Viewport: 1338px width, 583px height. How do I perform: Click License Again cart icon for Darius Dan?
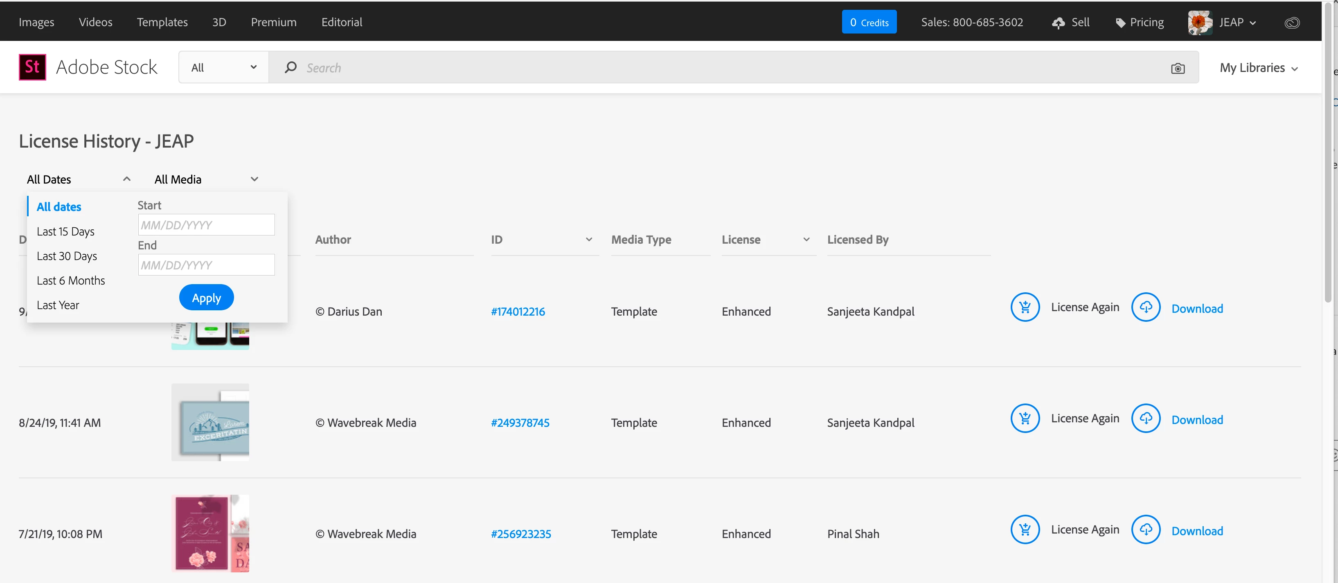pos(1024,307)
